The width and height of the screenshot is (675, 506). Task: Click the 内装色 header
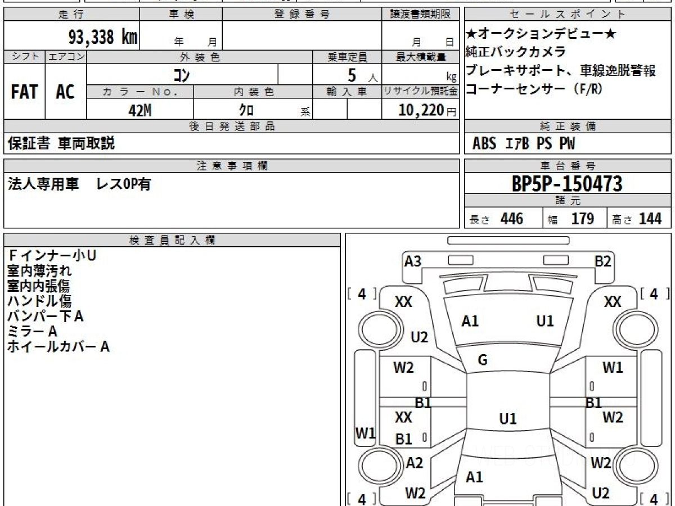(x=253, y=92)
